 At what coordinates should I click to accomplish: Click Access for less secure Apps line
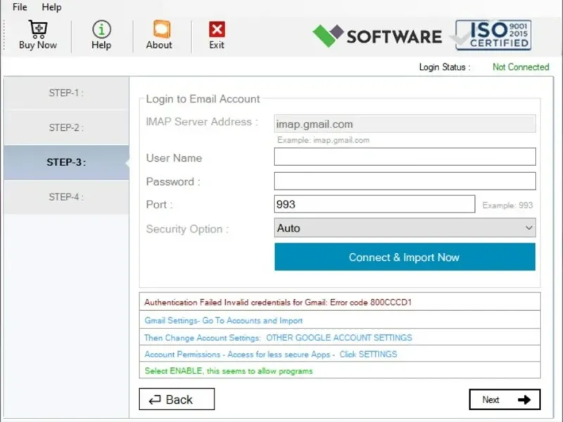click(271, 354)
